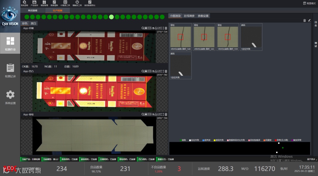Open defect thumbnail 面积_540

(180, 37)
